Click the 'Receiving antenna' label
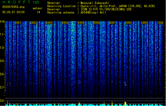The image size is (166, 106). coord(61,12)
